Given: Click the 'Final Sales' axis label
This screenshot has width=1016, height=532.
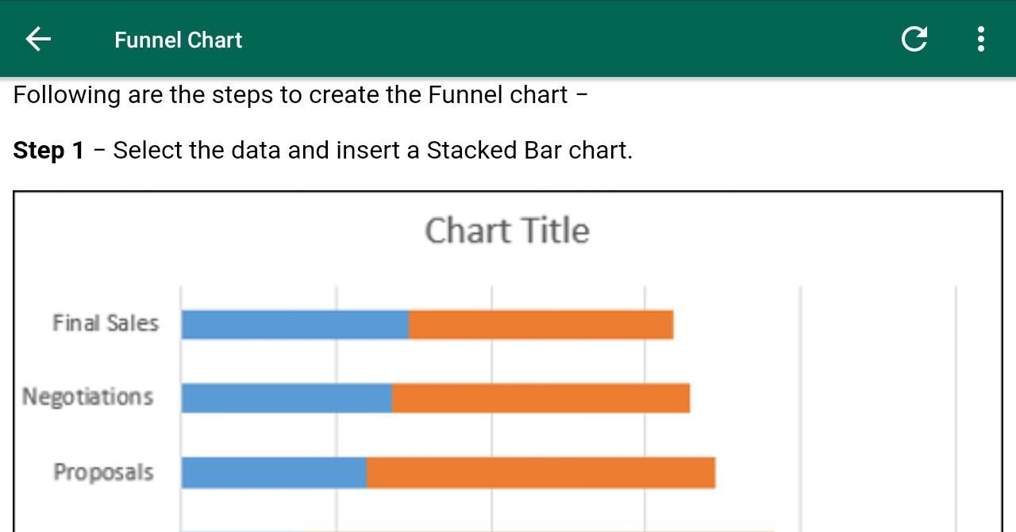Looking at the screenshot, I should coord(106,323).
